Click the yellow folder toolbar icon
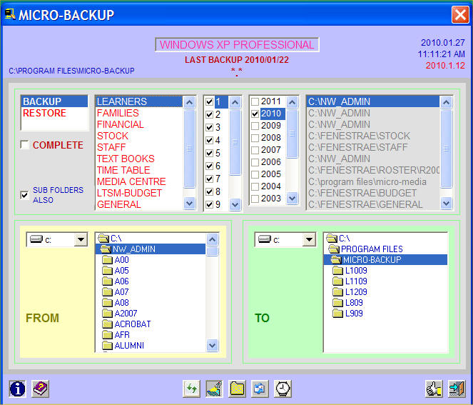This screenshot has width=473, height=405. point(237,389)
